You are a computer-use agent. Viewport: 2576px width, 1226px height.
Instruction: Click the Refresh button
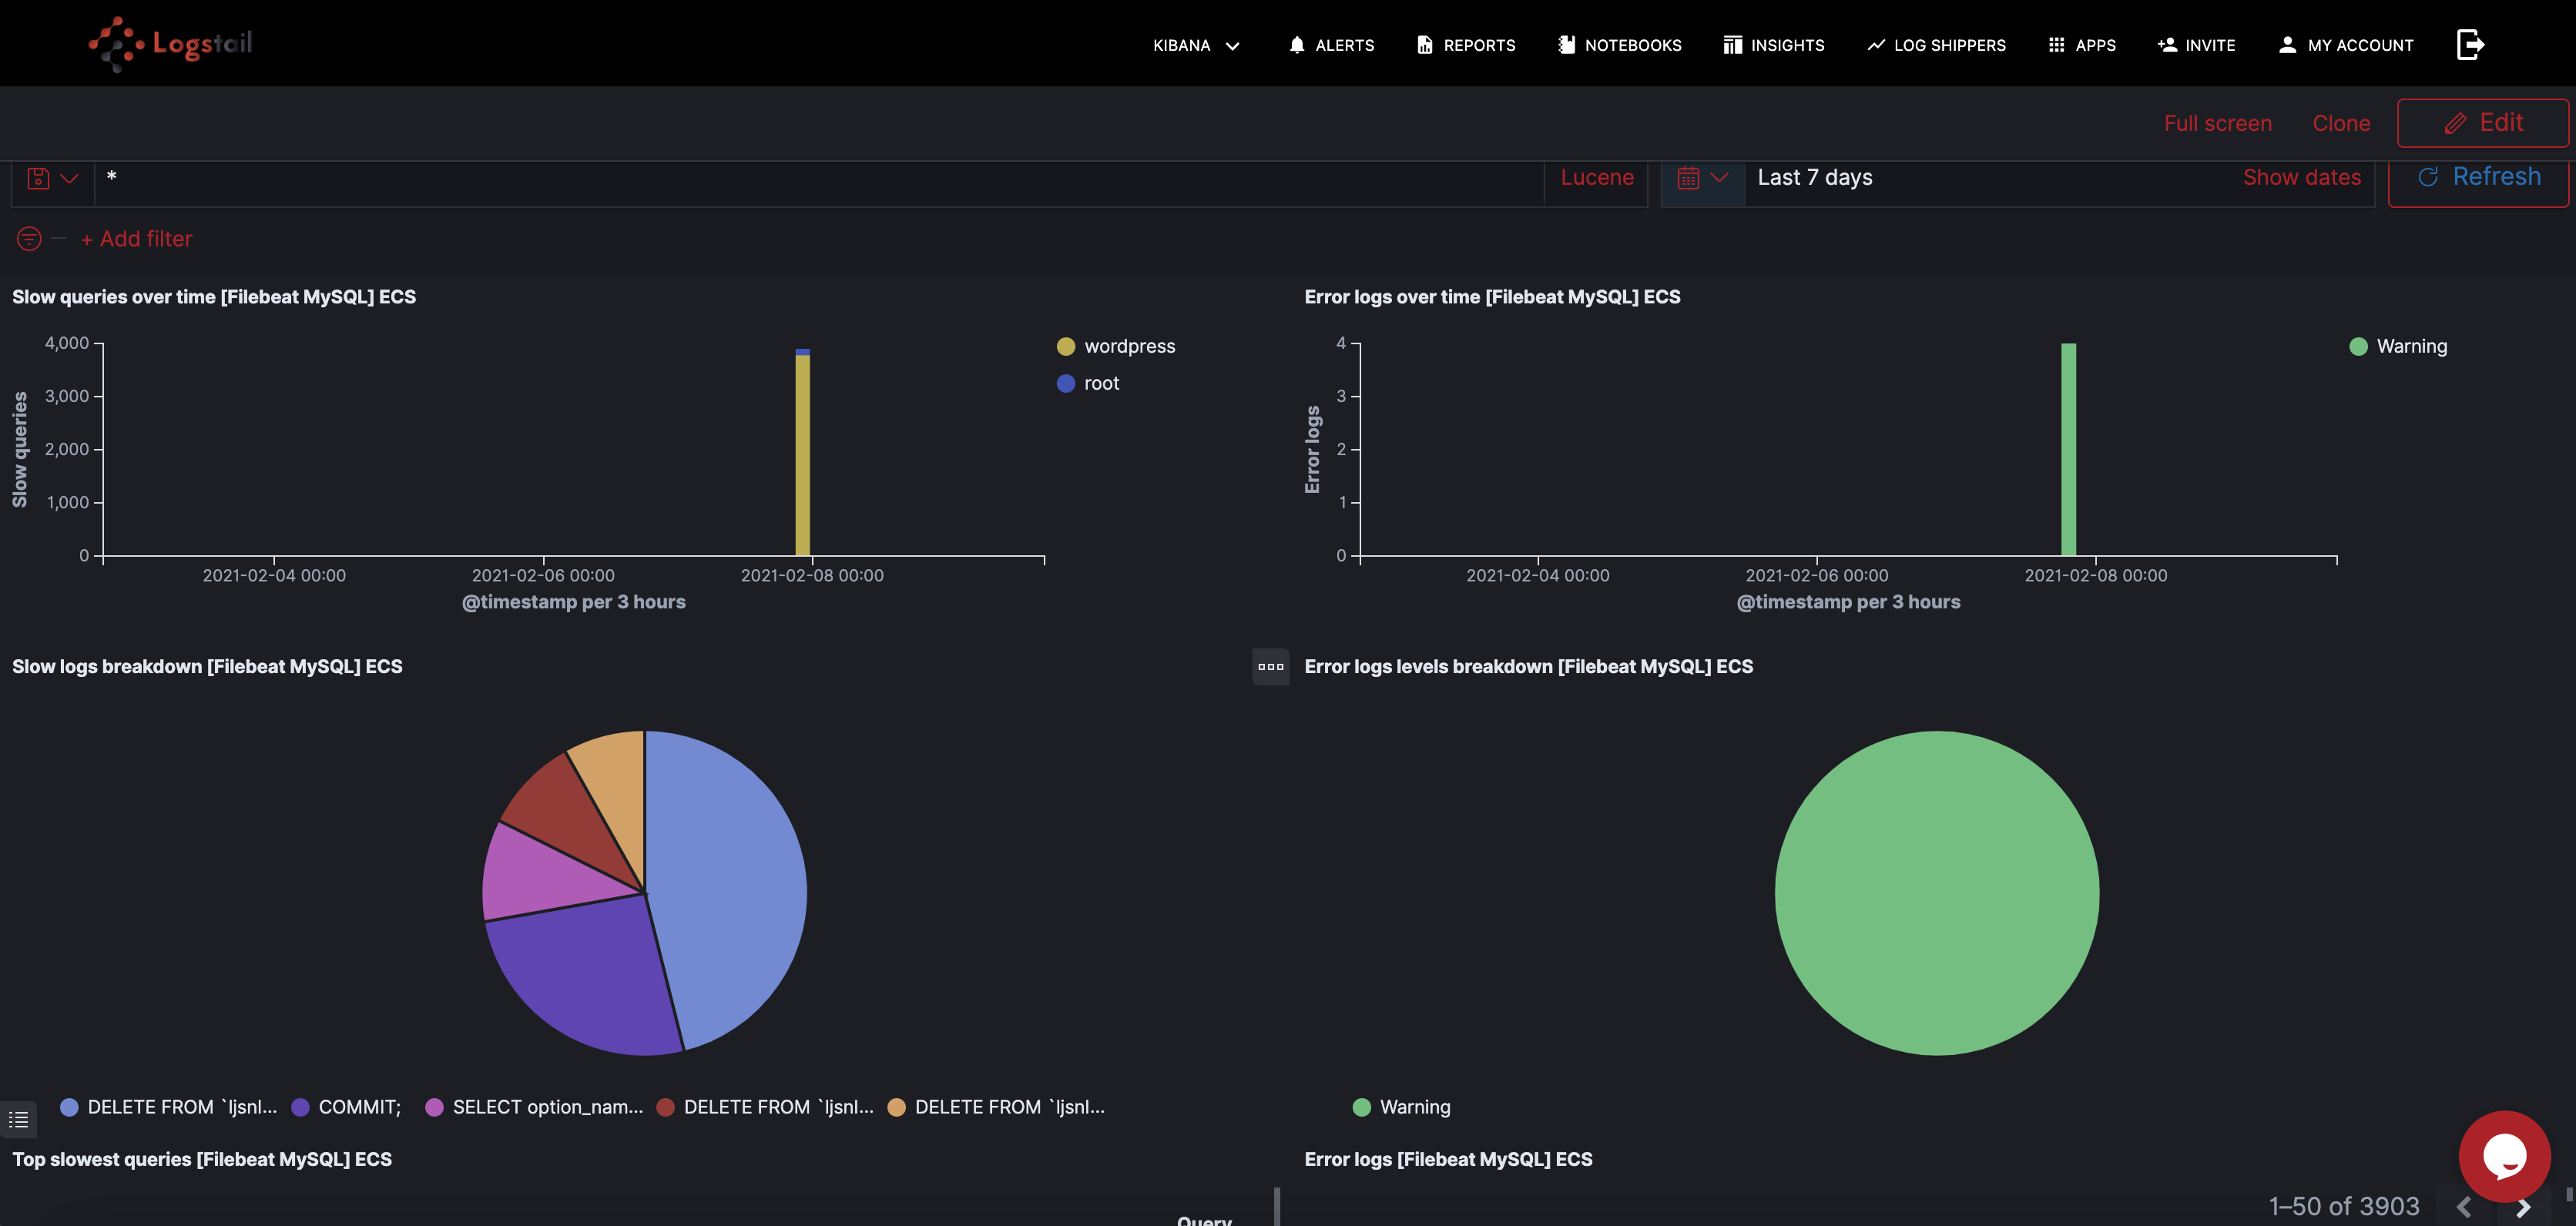[2478, 177]
